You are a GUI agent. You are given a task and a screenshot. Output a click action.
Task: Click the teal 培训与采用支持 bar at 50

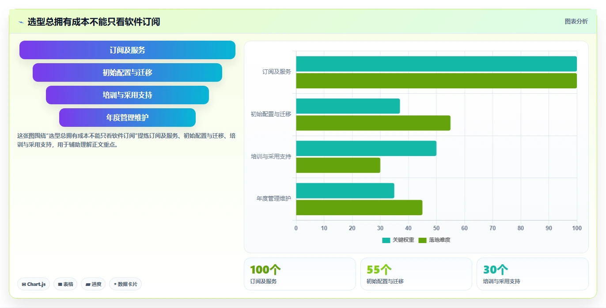pyautogui.click(x=366, y=148)
